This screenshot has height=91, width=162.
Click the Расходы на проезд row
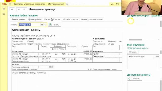[x=33, y=67]
